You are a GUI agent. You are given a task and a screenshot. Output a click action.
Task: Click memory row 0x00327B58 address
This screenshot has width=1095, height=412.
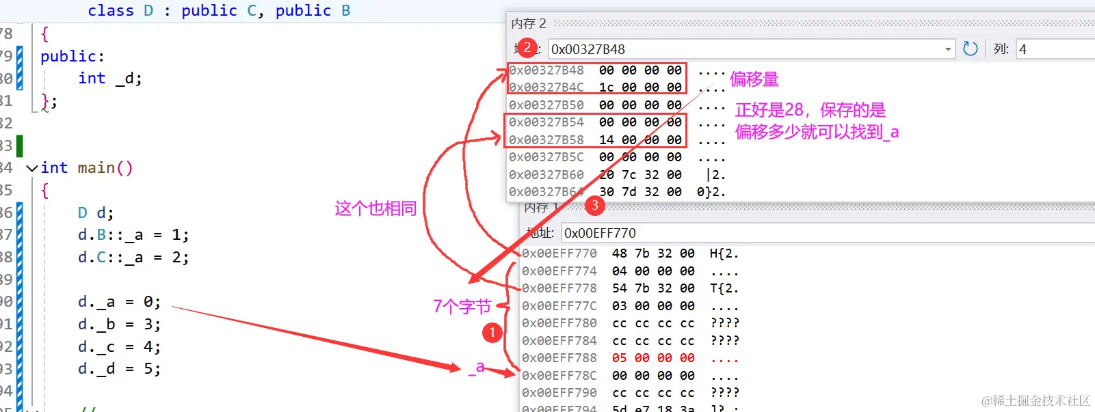[546, 139]
